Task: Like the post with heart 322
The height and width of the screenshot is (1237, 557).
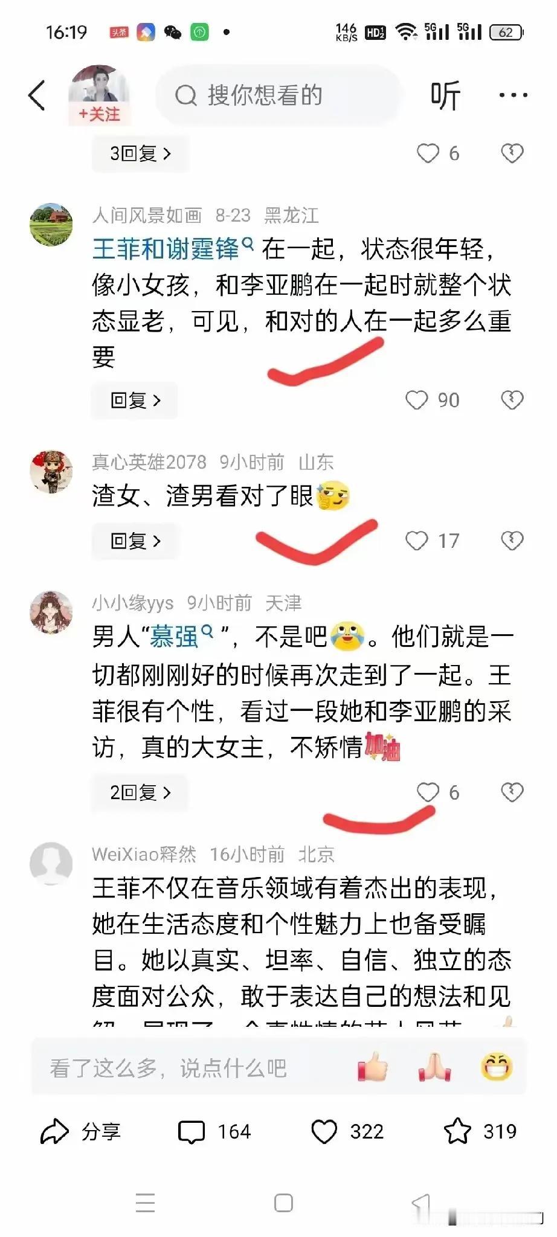Action: 347,1131
